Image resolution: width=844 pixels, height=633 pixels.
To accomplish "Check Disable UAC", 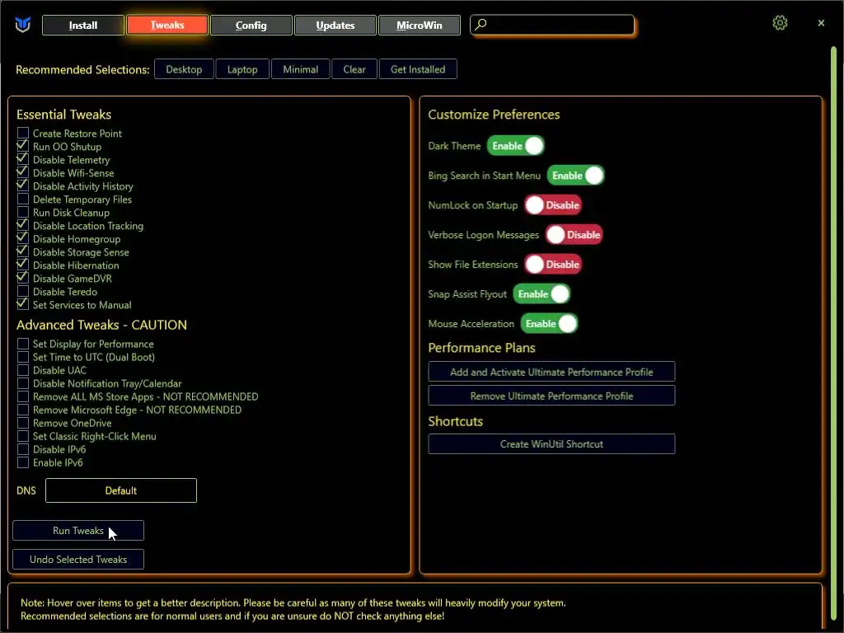I will click(22, 370).
